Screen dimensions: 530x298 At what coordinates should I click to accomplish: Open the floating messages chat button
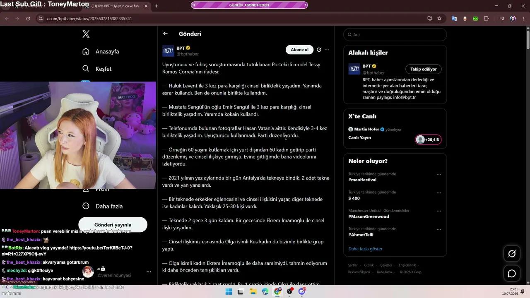pyautogui.click(x=512, y=274)
